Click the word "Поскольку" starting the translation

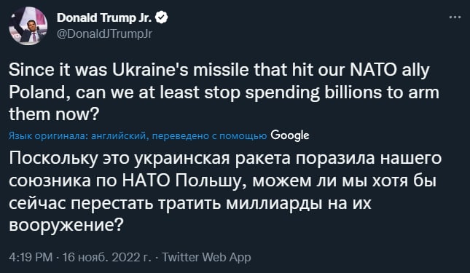[53, 159]
